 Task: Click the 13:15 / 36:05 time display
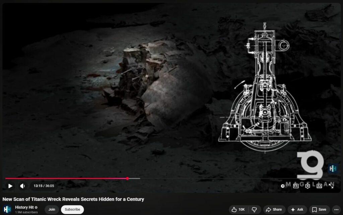click(44, 186)
